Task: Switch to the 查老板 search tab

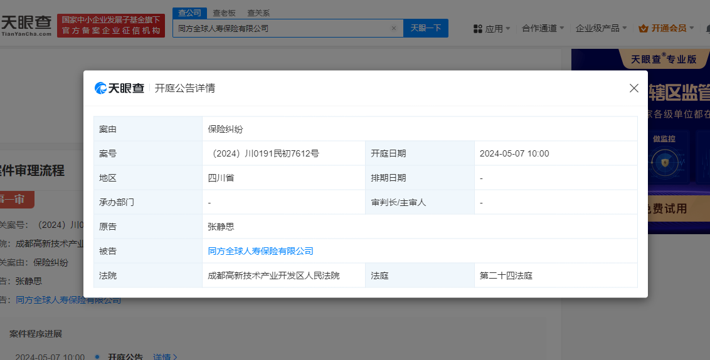Action: coord(224,13)
